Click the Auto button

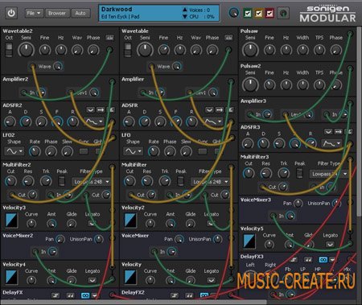80,13
